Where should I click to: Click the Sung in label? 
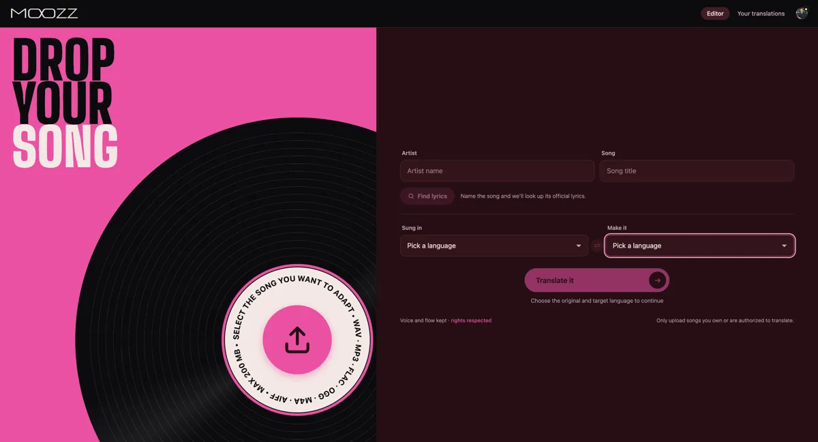click(x=412, y=228)
